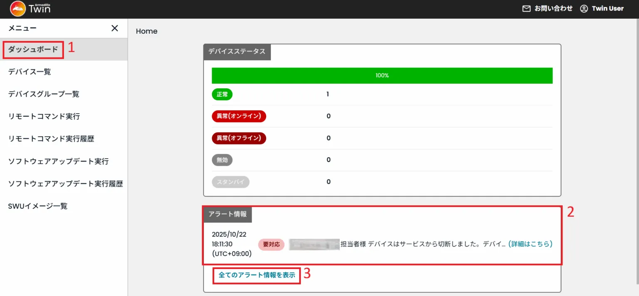Open the Twin User account icon
The width and height of the screenshot is (639, 296).
pyautogui.click(x=584, y=8)
